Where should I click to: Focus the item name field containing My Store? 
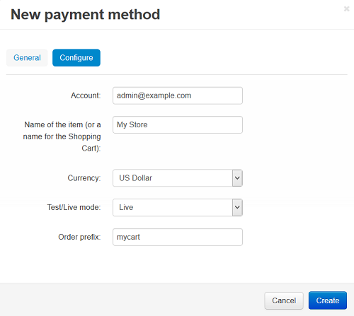click(178, 124)
